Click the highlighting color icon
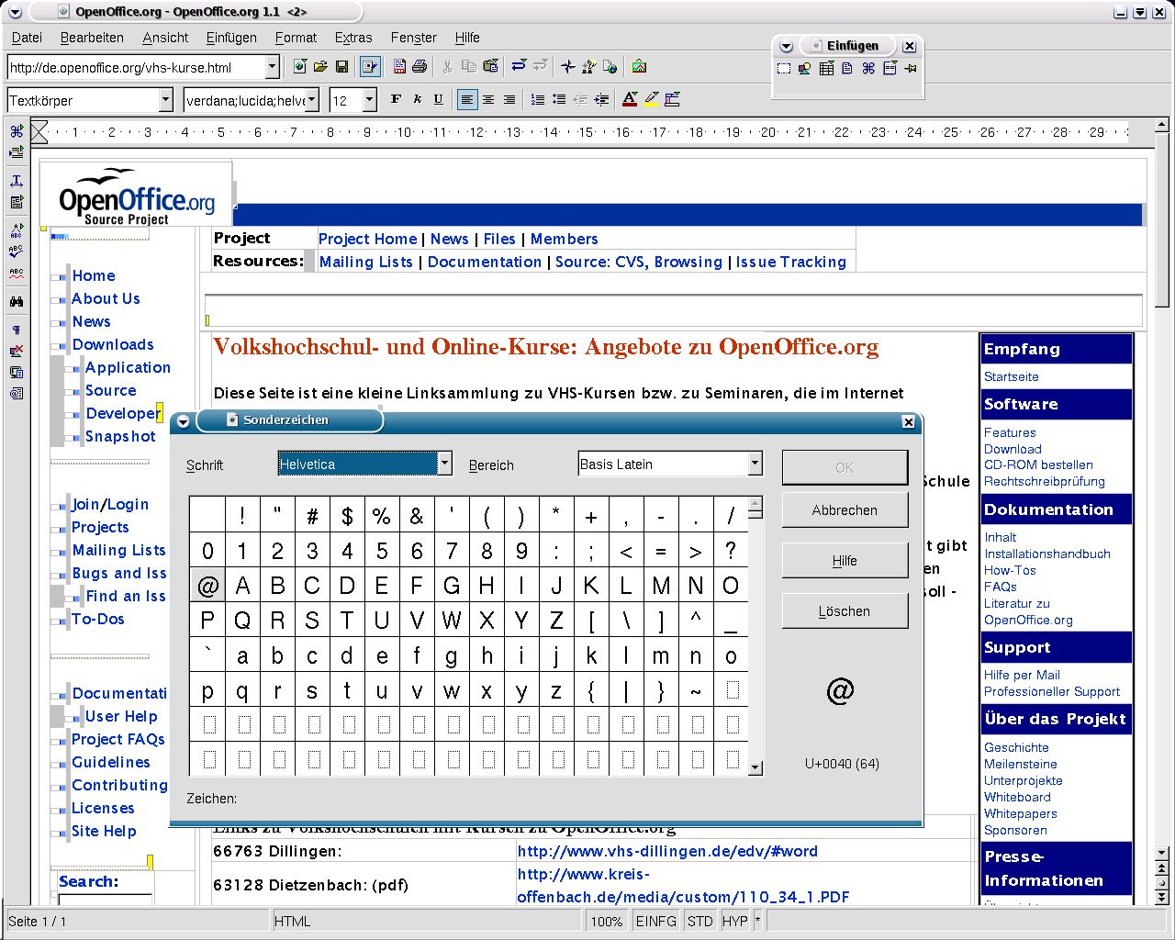1175x940 pixels. [651, 100]
